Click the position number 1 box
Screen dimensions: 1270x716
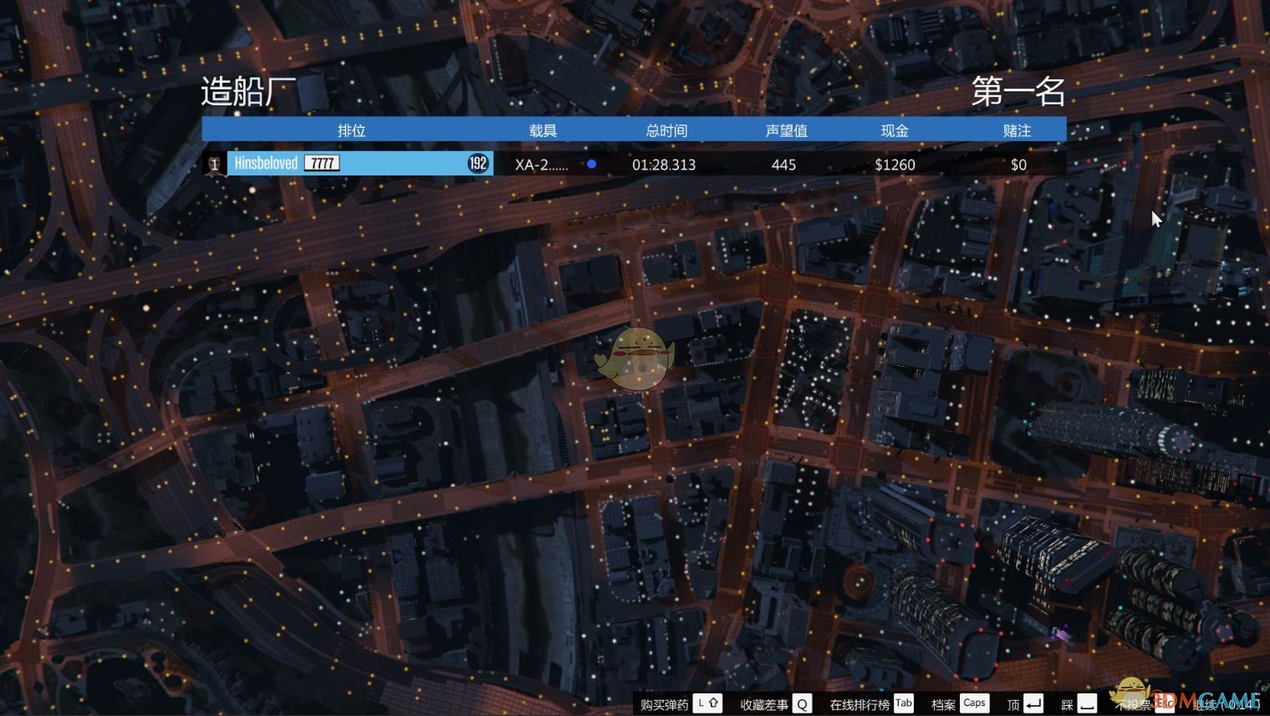pos(214,164)
